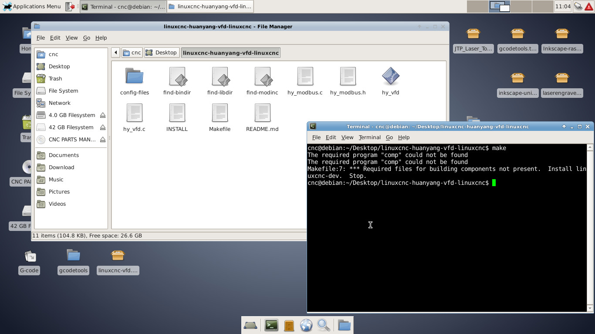Eject the 4.0 GB Filesystem volume
This screenshot has width=595, height=334.
(103, 115)
